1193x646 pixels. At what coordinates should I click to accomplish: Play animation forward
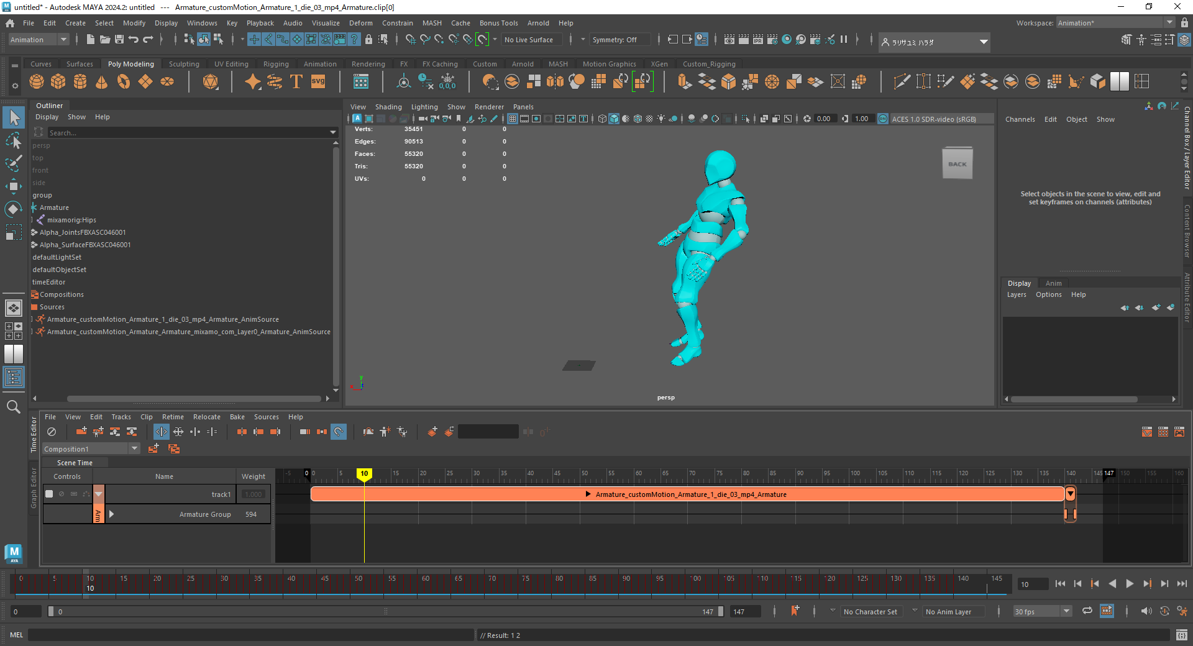(x=1130, y=584)
